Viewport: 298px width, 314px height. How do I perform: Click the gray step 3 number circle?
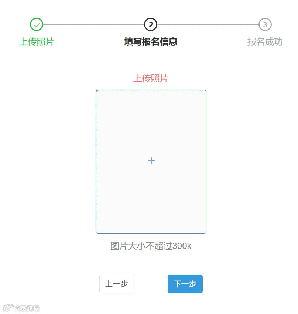pos(265,24)
